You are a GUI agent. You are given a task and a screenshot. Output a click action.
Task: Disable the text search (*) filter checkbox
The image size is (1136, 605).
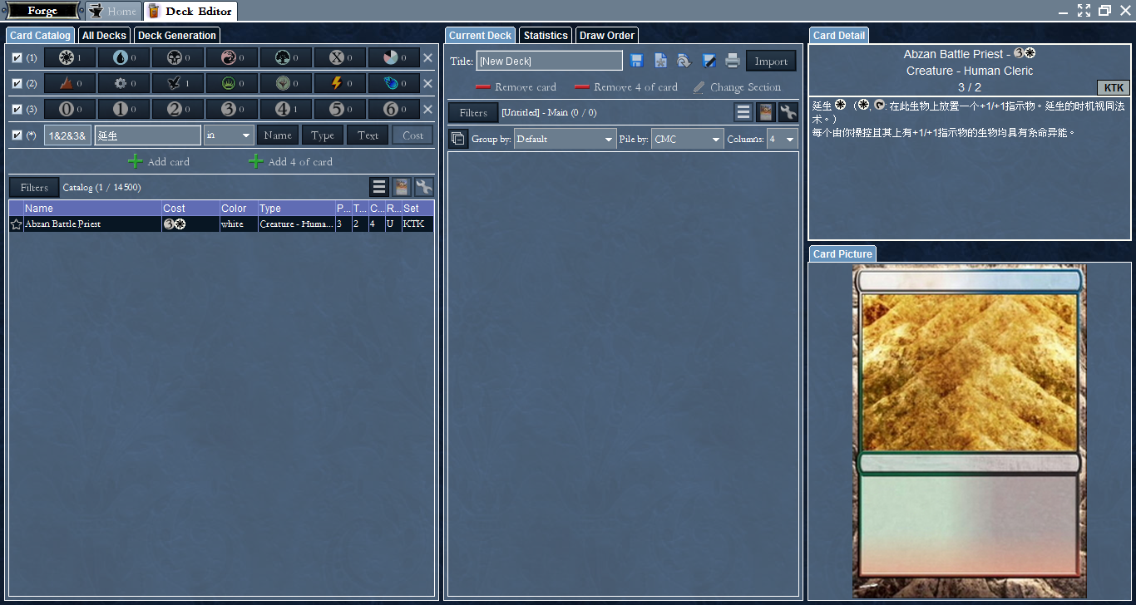click(x=17, y=135)
